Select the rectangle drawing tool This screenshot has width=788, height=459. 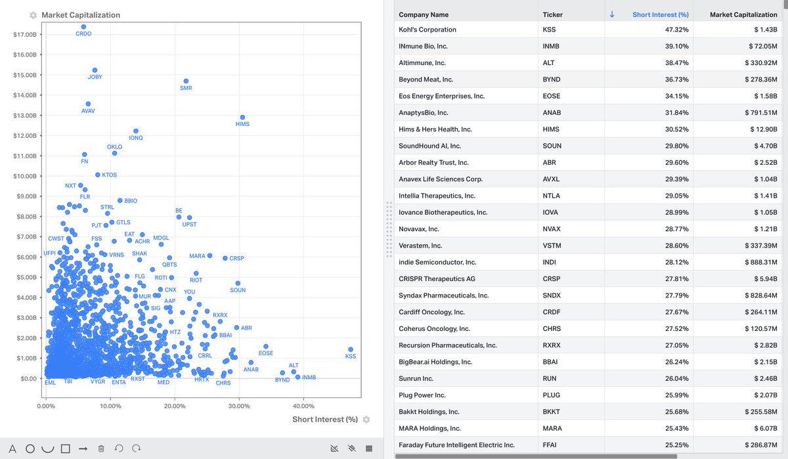pyautogui.click(x=65, y=448)
